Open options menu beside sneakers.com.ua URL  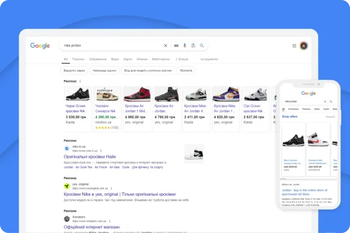click(110, 221)
